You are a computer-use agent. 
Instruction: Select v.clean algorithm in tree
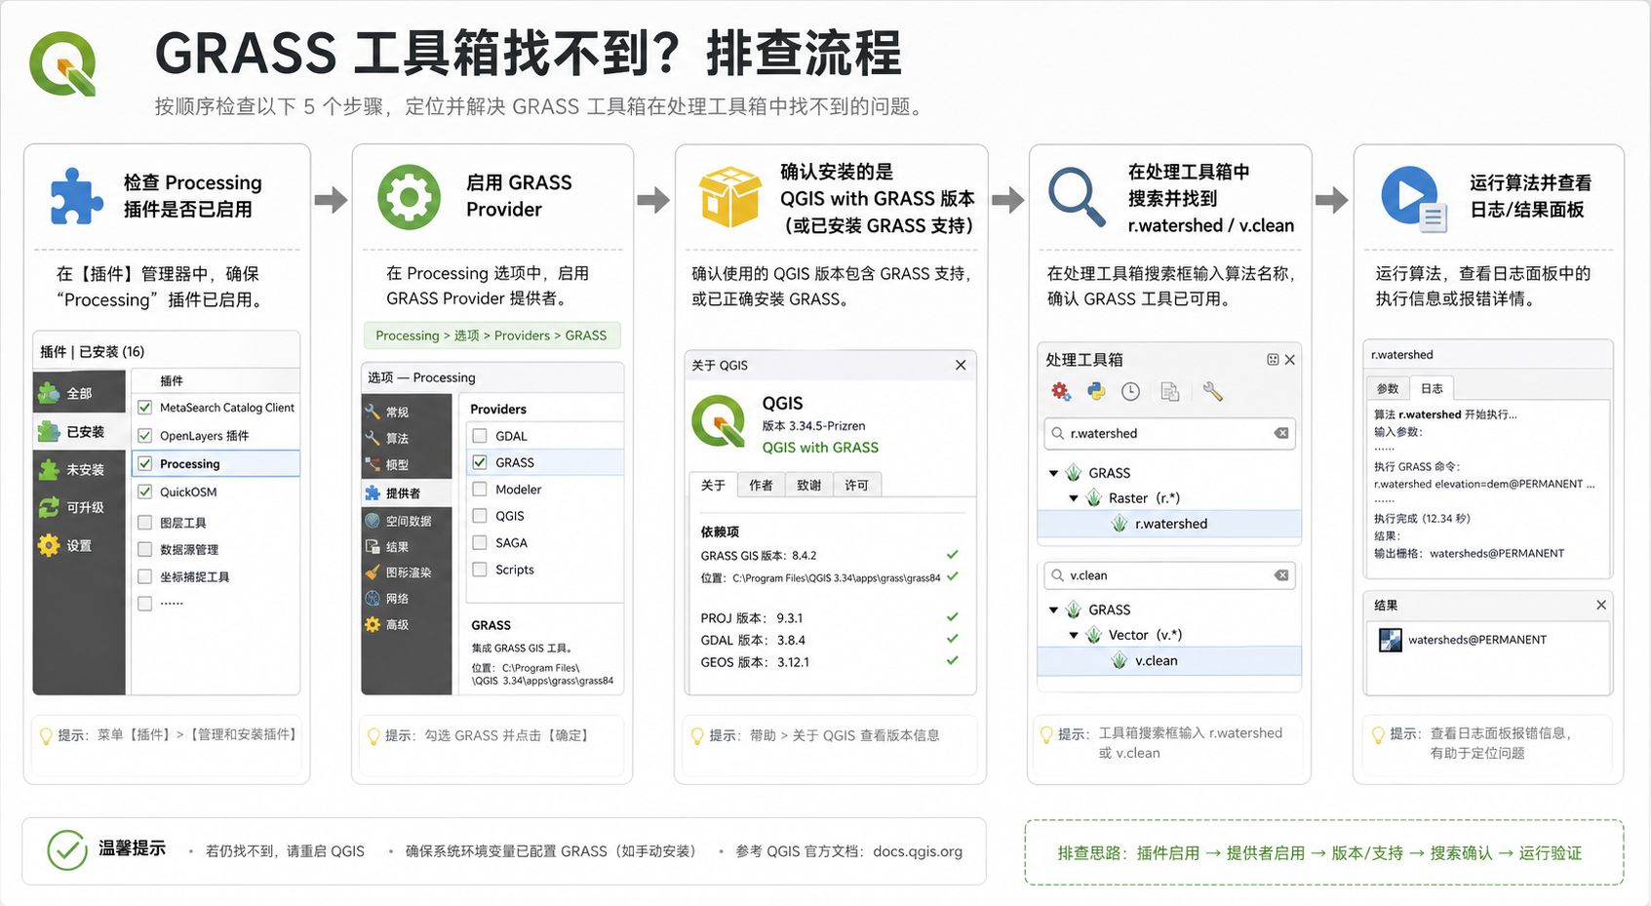click(1169, 660)
